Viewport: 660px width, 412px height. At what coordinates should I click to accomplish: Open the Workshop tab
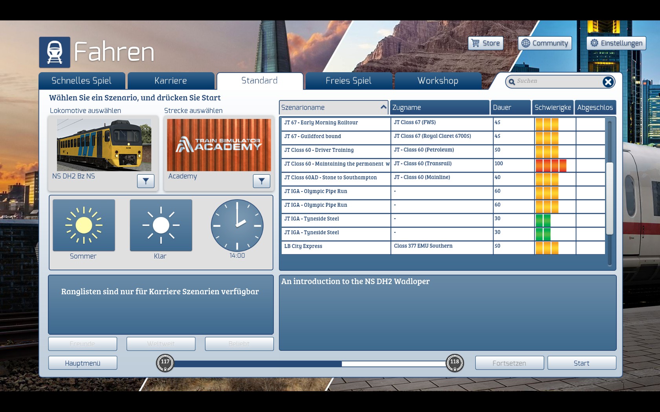coord(438,81)
